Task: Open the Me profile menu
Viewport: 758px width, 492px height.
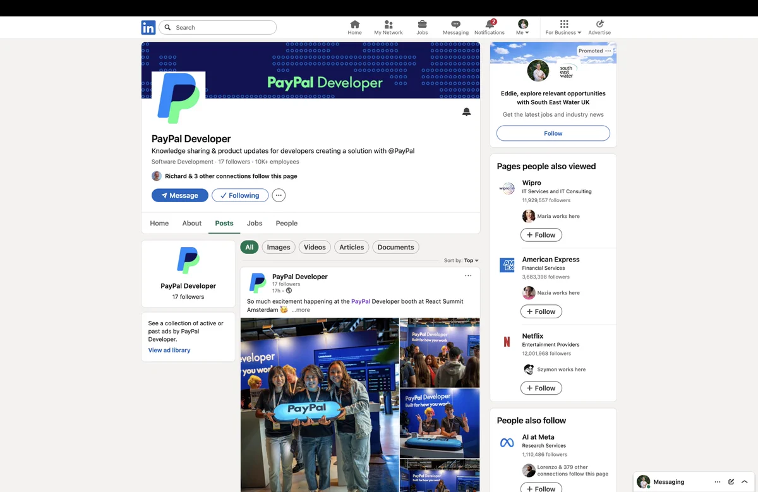Action: coord(523,28)
